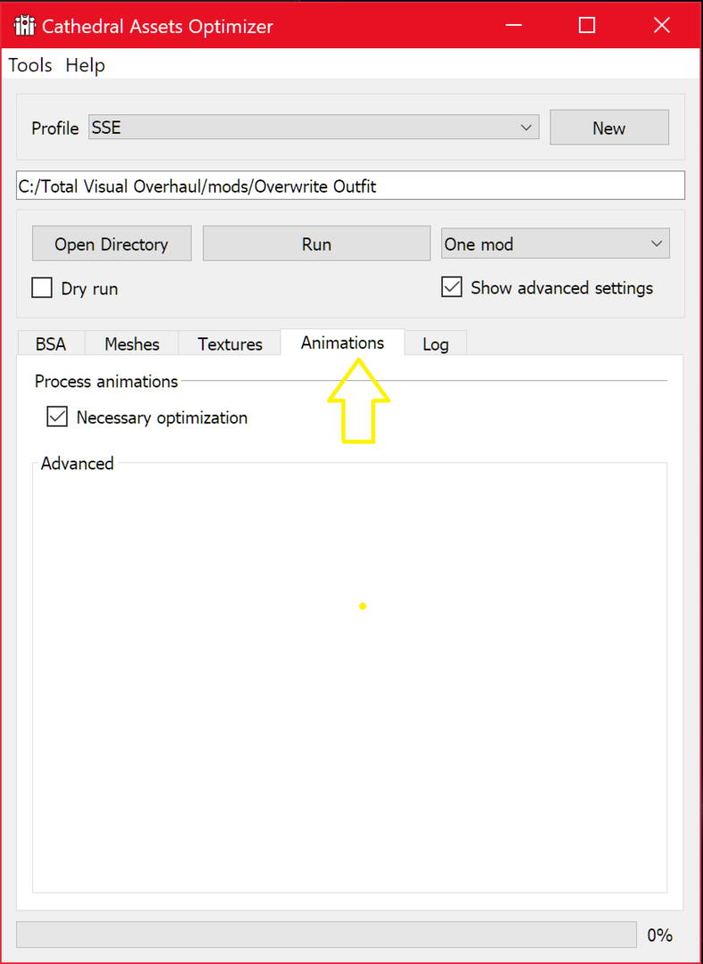Expand the One mod mode dropdown

click(556, 244)
